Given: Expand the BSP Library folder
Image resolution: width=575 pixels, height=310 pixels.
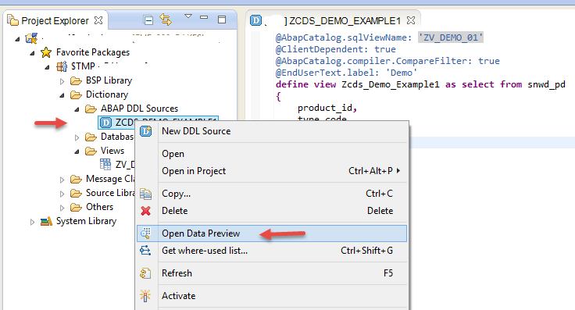Looking at the screenshot, I should (62, 81).
